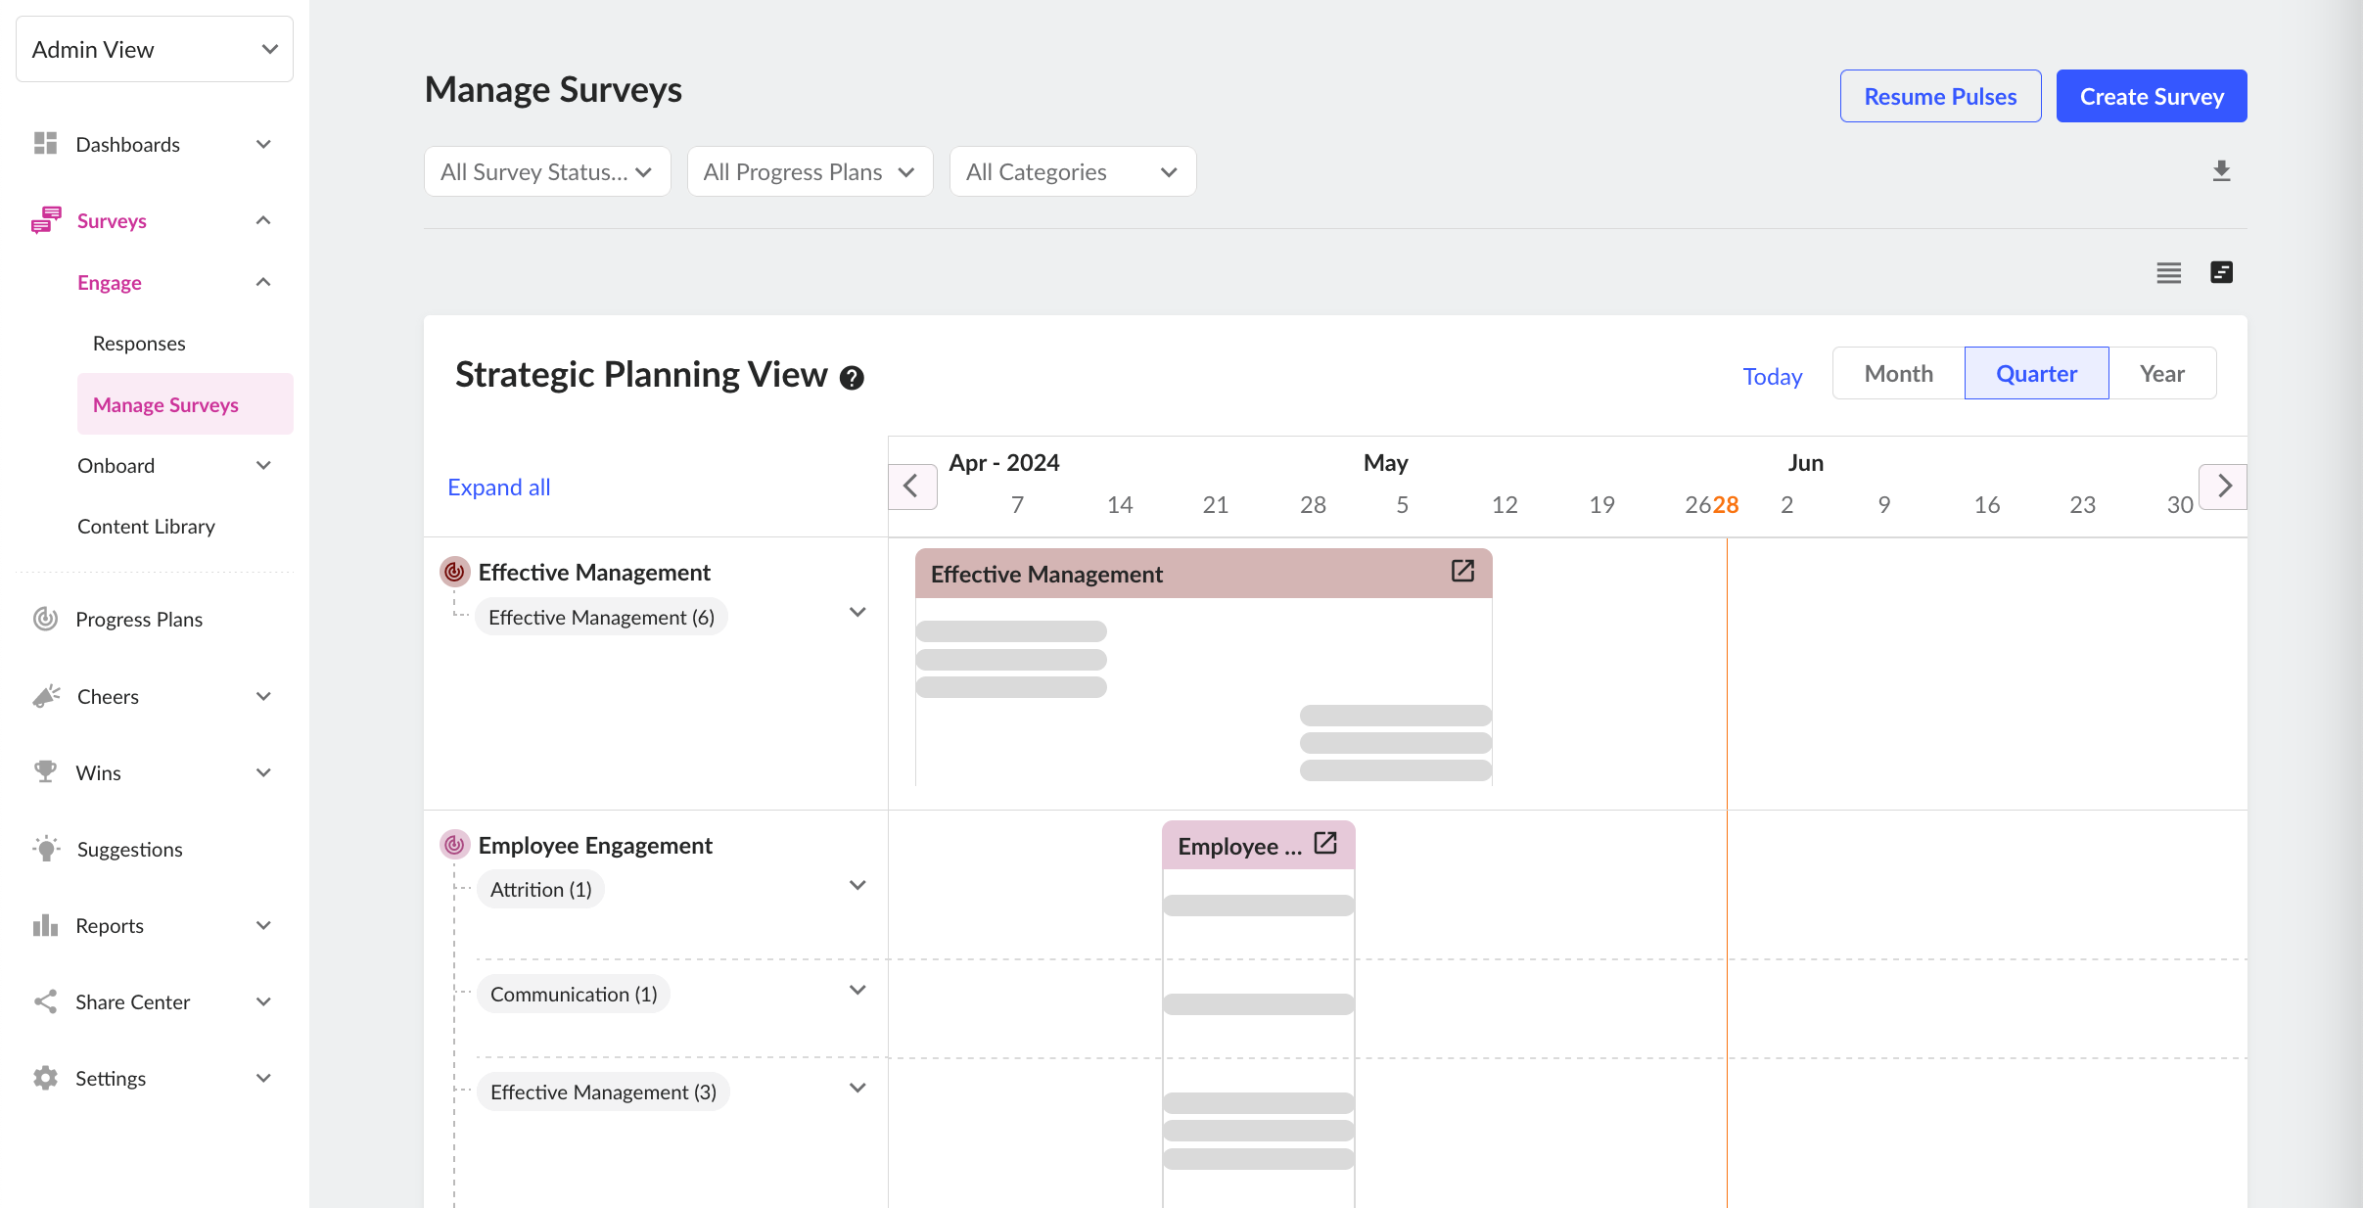This screenshot has height=1208, width=2363.
Task: Click the Reports bar chart icon
Action: (x=45, y=925)
